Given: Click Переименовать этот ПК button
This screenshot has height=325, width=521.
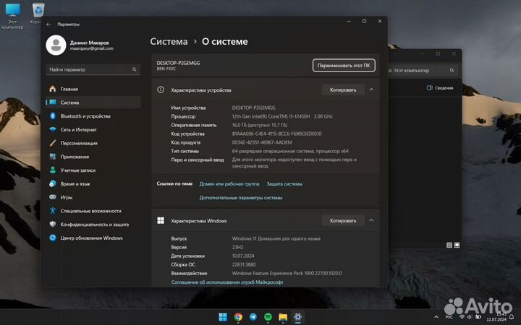Looking at the screenshot, I should [x=344, y=65].
